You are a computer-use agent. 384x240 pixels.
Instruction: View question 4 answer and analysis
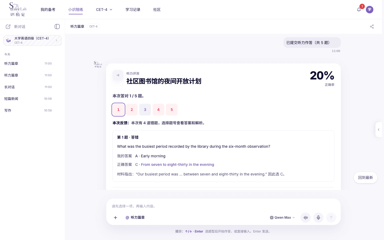pyautogui.click(x=158, y=110)
